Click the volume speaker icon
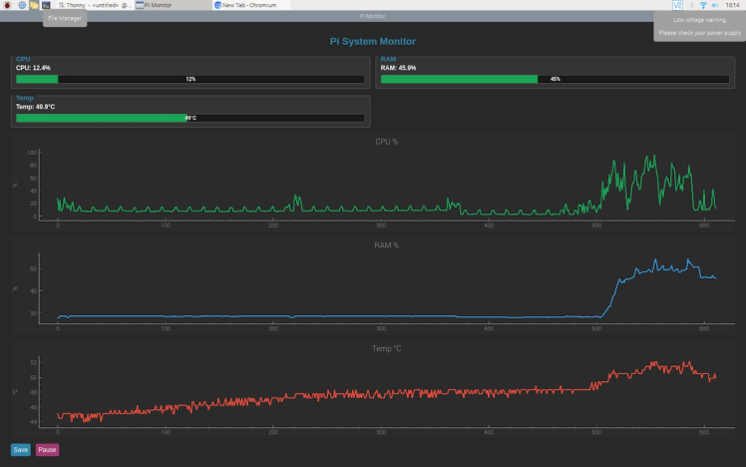Screen dimensions: 746x467 coord(714,5)
